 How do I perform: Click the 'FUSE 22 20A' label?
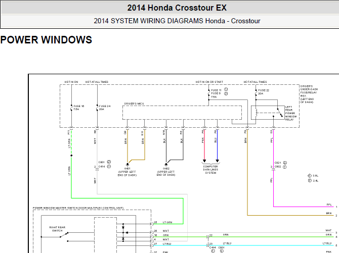(x=263, y=92)
